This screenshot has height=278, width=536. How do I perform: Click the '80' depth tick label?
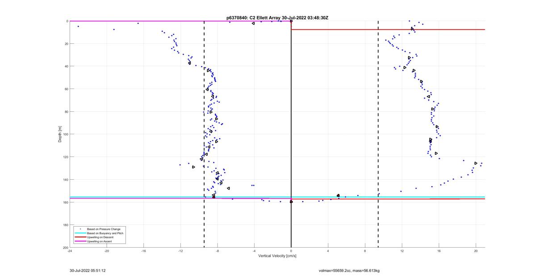(x=66, y=112)
